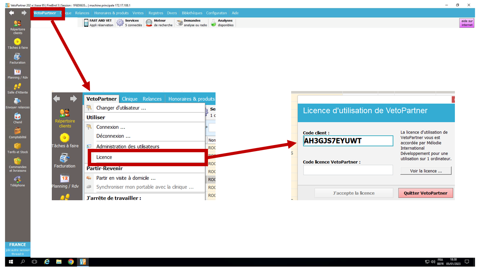
Task: Click the Voir la licence button
Action: click(426, 171)
